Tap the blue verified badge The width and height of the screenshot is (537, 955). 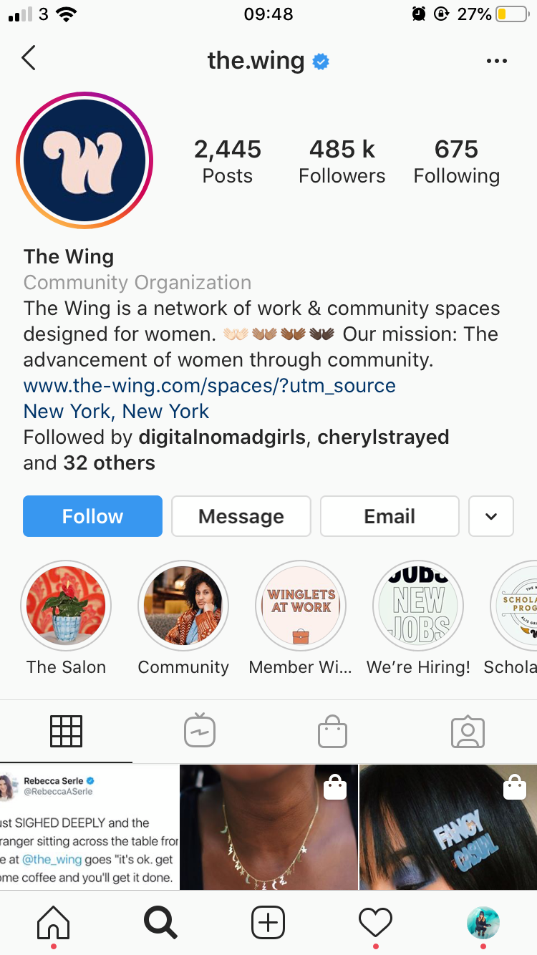(320, 62)
